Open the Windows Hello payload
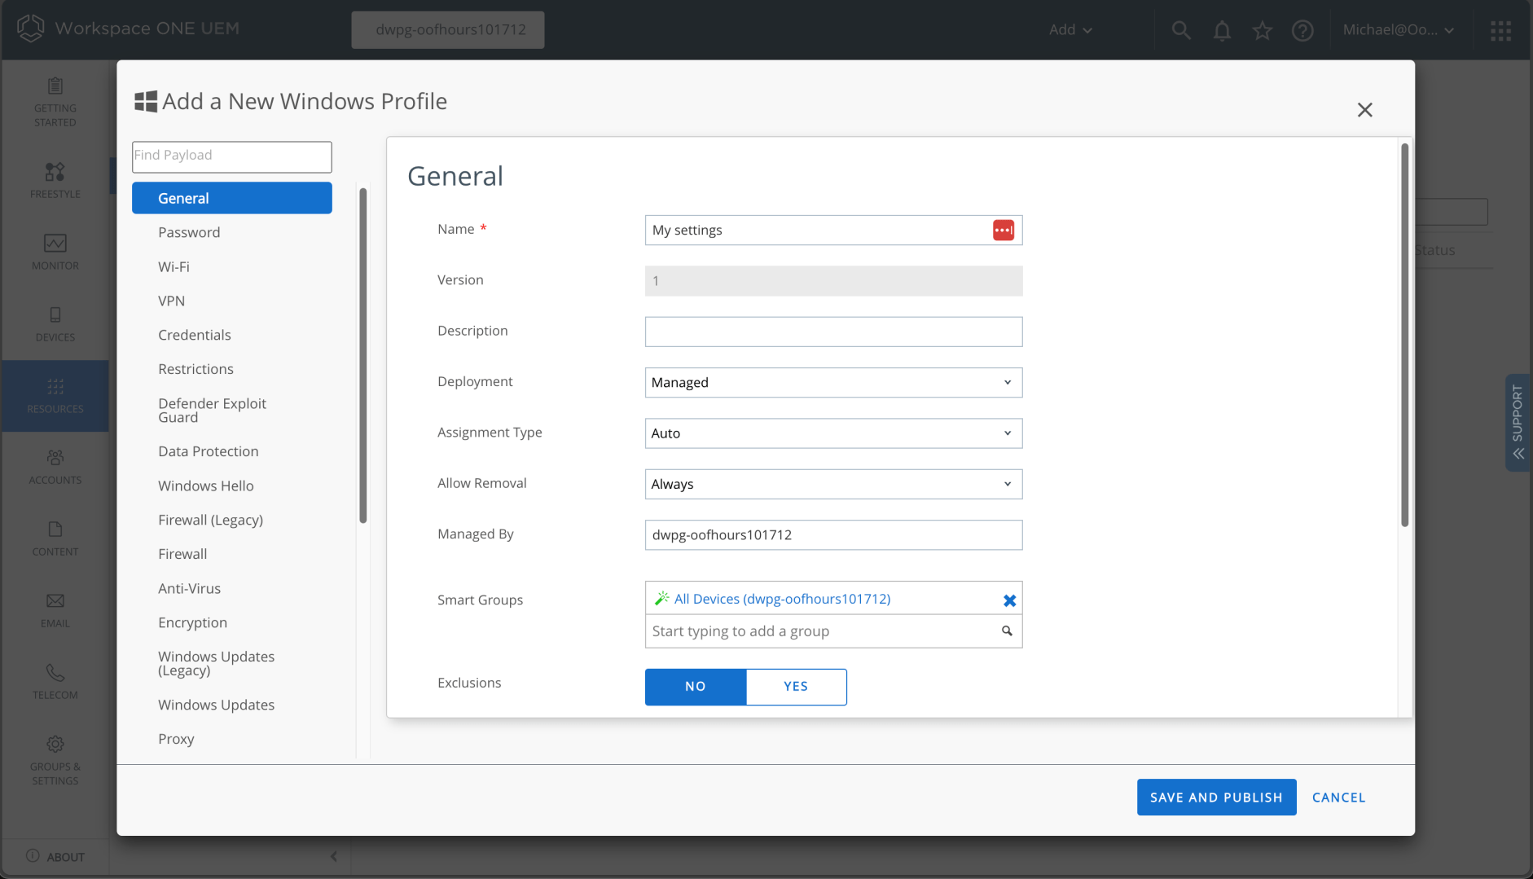Screen dimensions: 1533x879 [206, 486]
